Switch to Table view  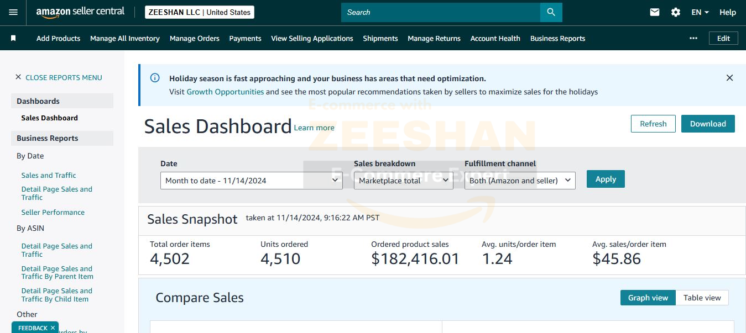point(702,298)
